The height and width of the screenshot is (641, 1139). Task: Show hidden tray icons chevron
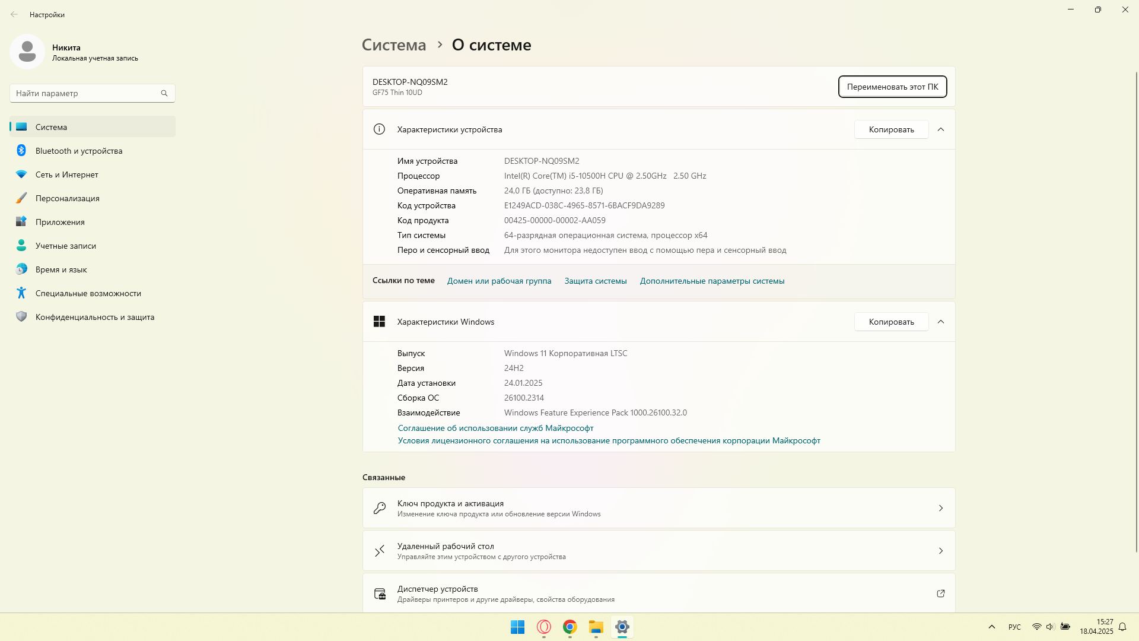point(992,627)
